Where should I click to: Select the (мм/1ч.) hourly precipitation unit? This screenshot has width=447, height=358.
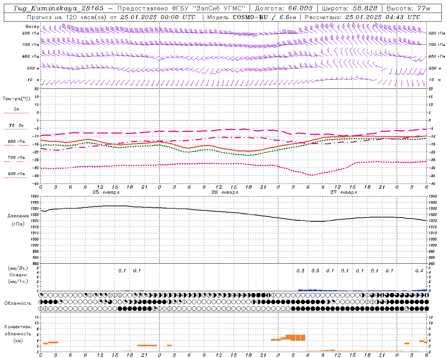tap(18, 281)
